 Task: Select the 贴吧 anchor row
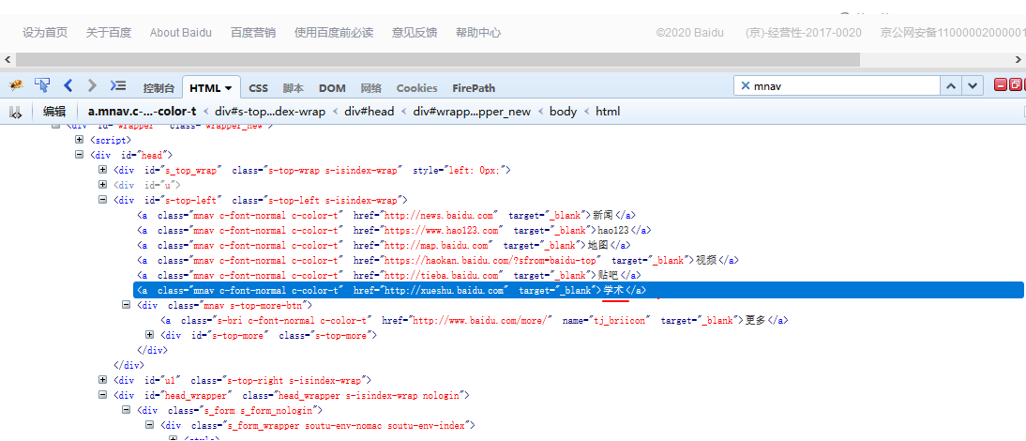click(388, 276)
